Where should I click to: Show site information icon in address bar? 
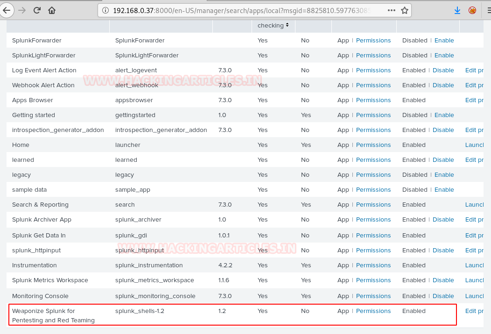pyautogui.click(x=105, y=11)
